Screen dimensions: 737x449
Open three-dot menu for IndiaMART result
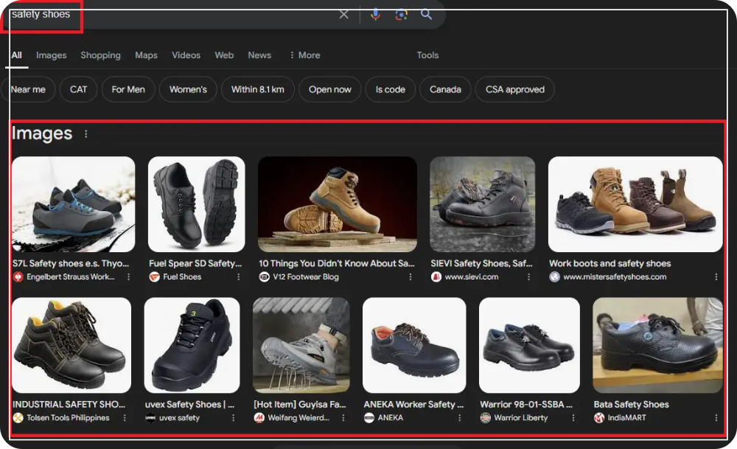point(716,417)
